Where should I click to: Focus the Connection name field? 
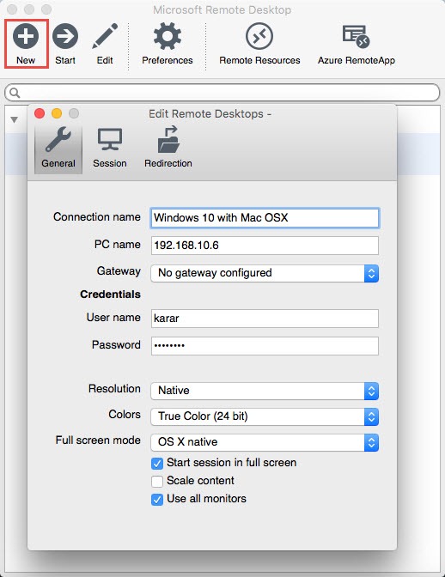tap(265, 218)
